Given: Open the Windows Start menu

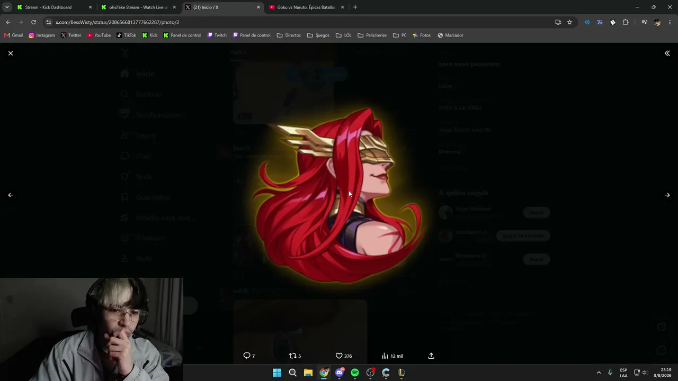Looking at the screenshot, I should [277, 373].
